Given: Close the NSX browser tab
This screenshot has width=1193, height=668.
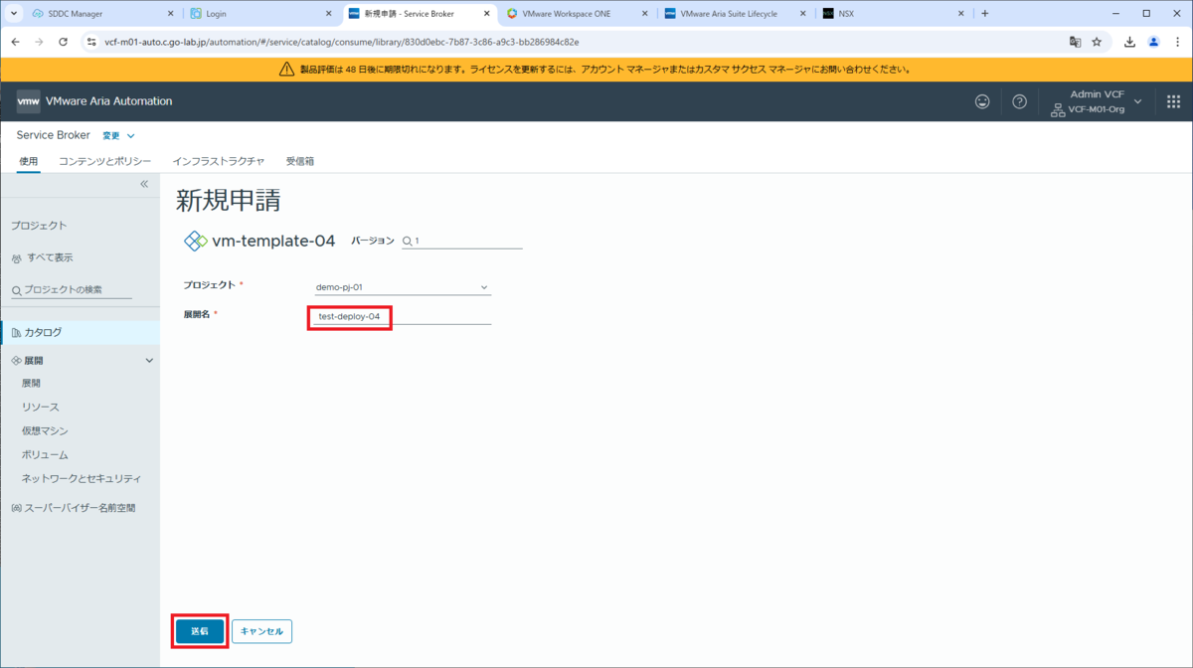Looking at the screenshot, I should (x=960, y=14).
